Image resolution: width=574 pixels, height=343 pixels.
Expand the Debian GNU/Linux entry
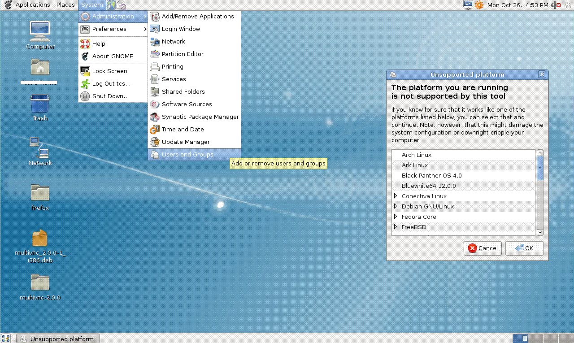coord(396,206)
